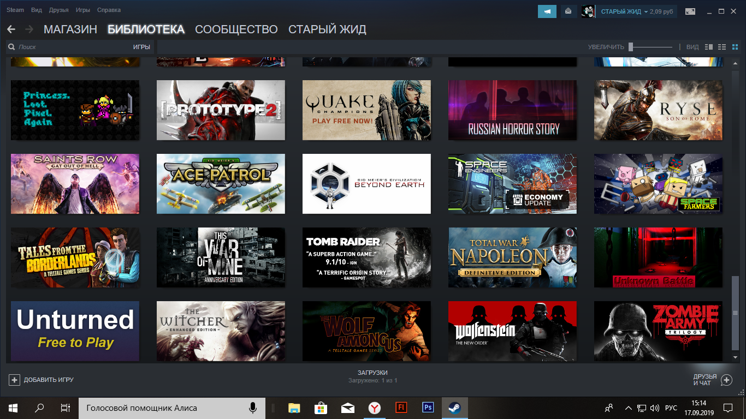
Task: Open File Explorer from taskbar
Action: point(294,408)
